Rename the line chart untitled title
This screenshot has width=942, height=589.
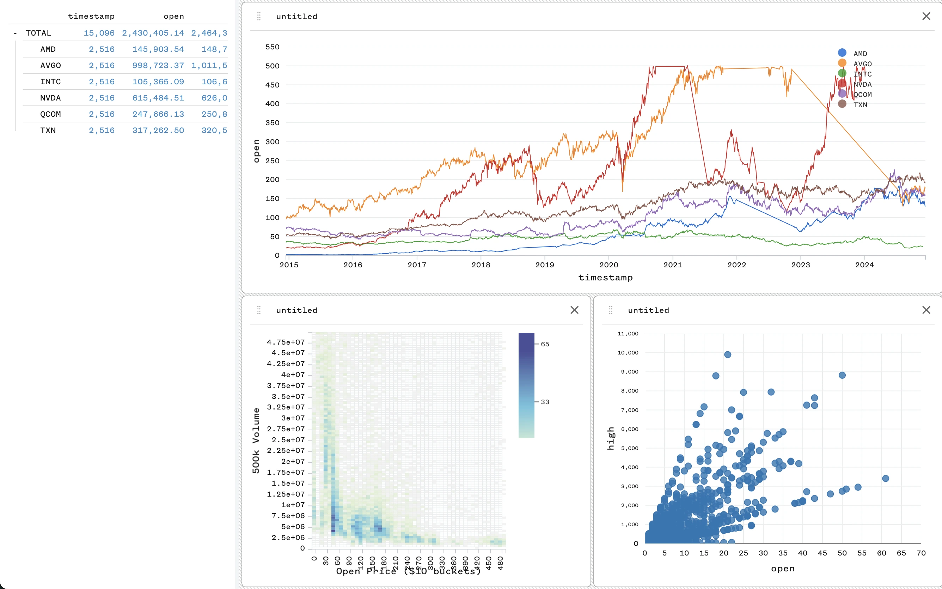pos(296,16)
